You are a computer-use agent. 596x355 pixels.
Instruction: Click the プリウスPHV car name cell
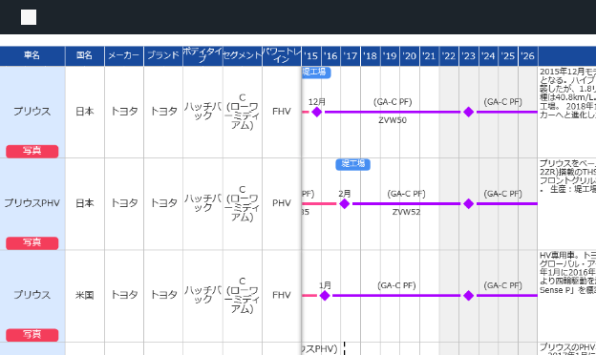tap(32, 203)
